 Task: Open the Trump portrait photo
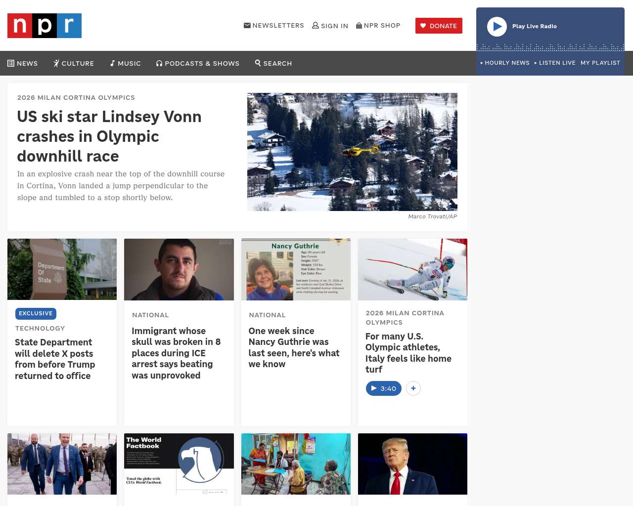pyautogui.click(x=412, y=464)
